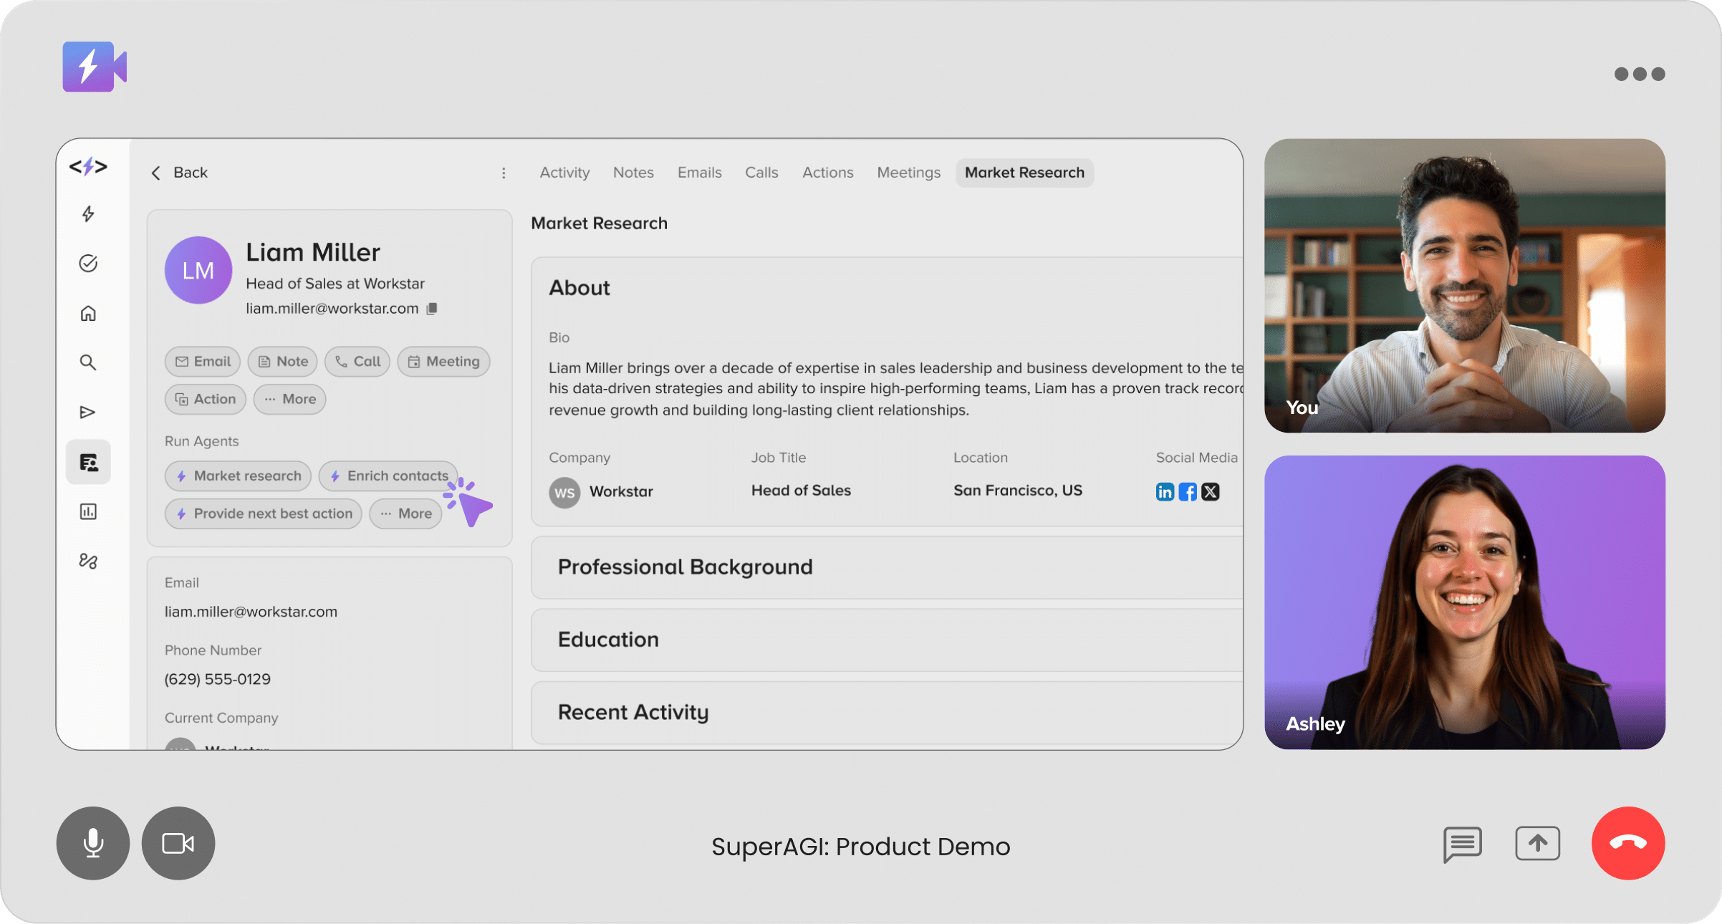1722x924 pixels.
Task: Click the Meeting action button
Action: pos(443,362)
